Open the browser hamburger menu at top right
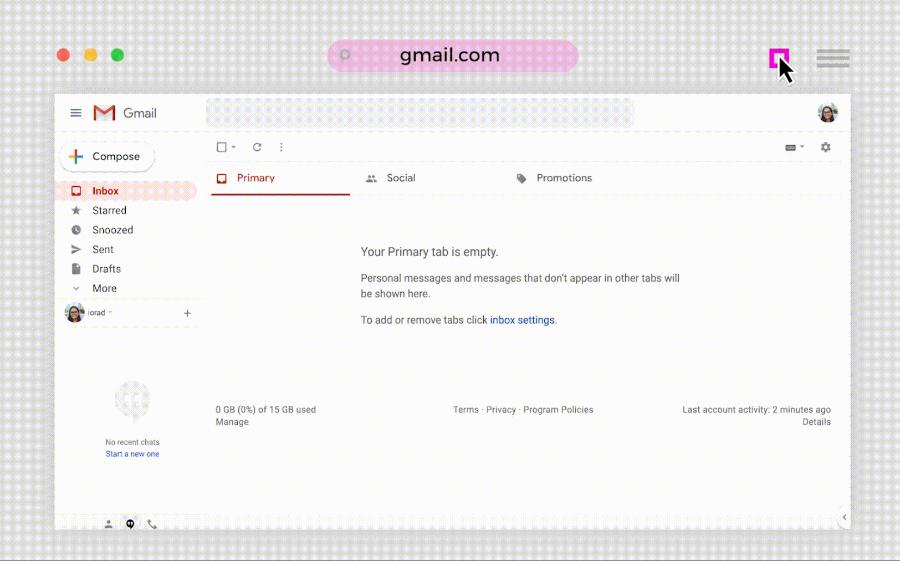900x561 pixels. tap(833, 58)
